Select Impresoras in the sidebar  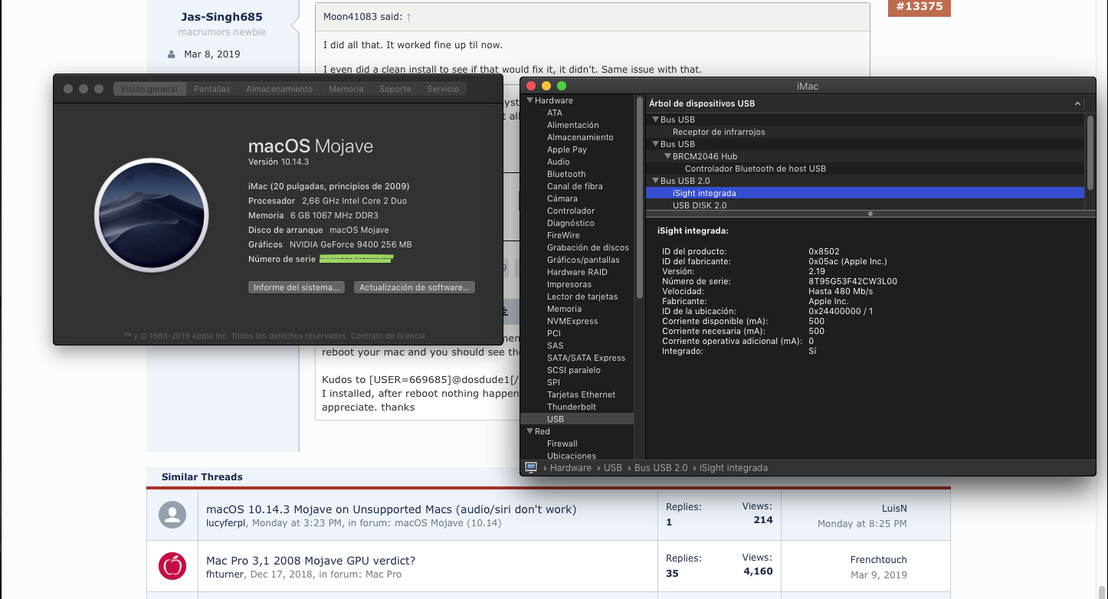tap(569, 284)
